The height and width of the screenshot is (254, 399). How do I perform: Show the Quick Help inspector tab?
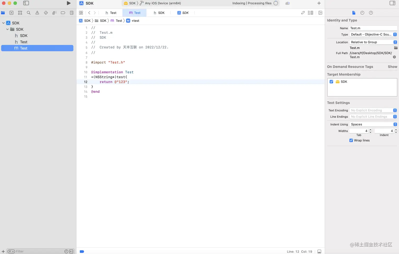[371, 13]
